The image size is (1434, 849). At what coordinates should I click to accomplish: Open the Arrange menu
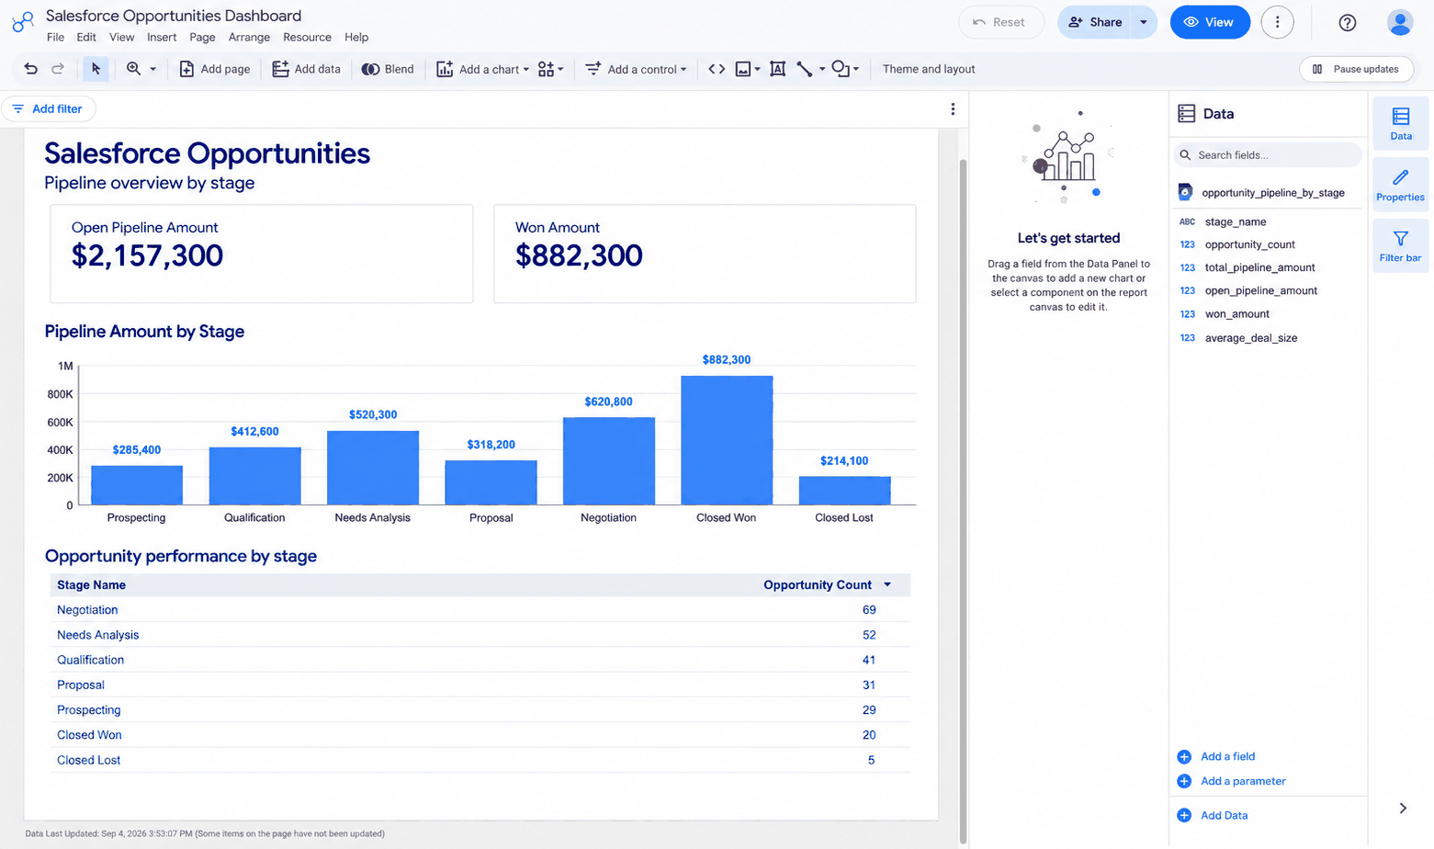tap(249, 38)
